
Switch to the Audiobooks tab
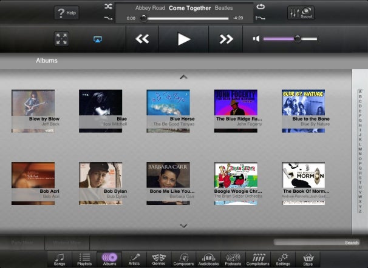pyautogui.click(x=208, y=260)
